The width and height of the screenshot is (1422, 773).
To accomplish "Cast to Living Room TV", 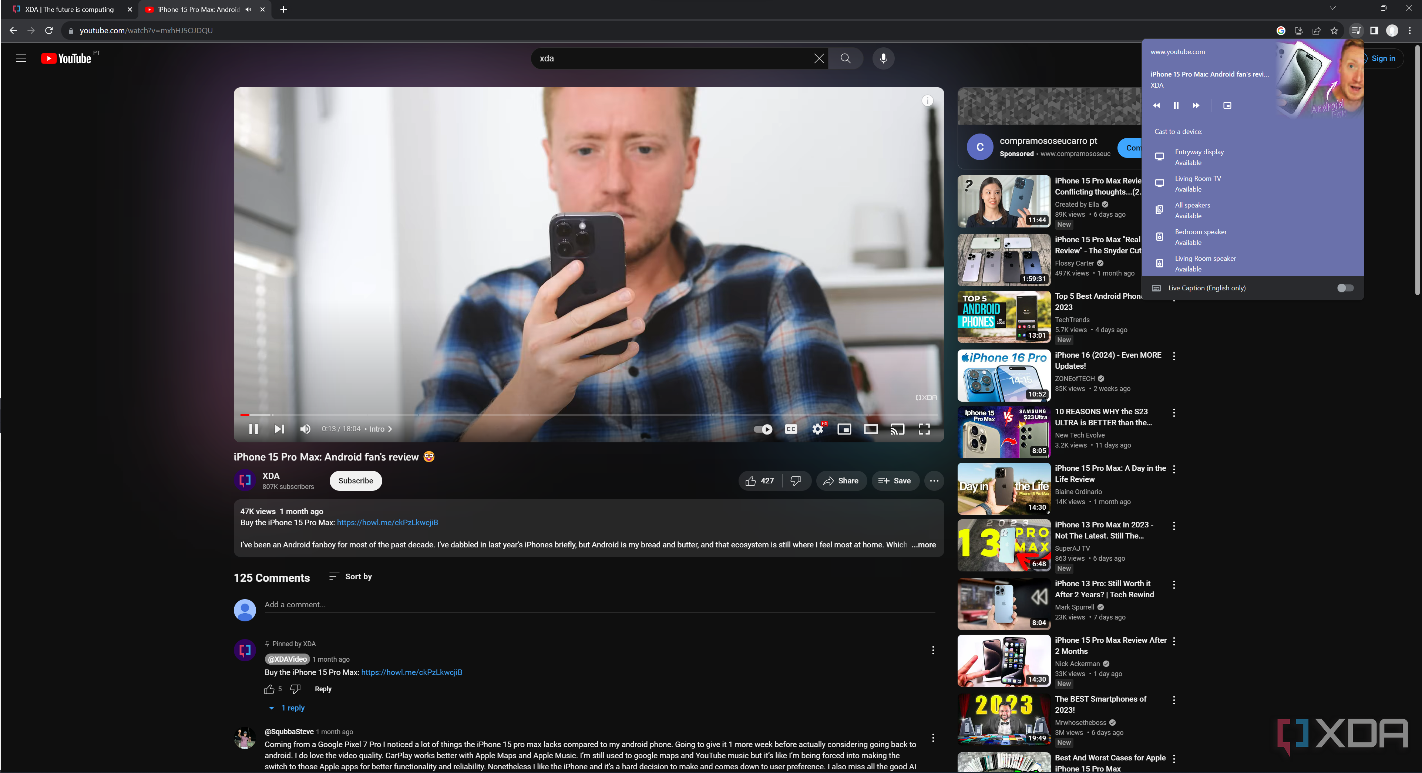I will pos(1252,184).
